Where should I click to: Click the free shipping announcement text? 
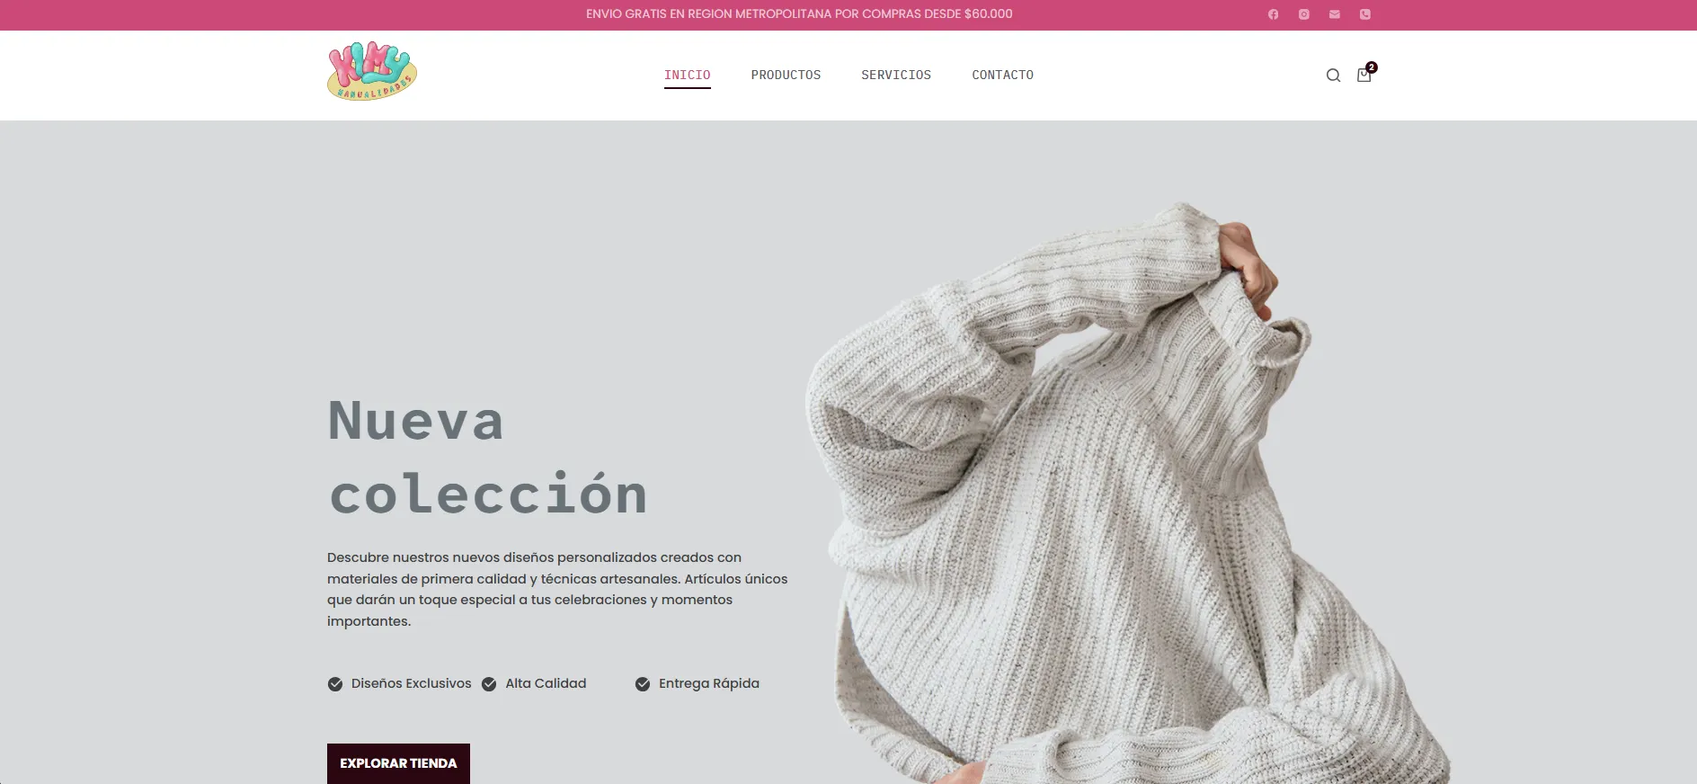pos(799,14)
